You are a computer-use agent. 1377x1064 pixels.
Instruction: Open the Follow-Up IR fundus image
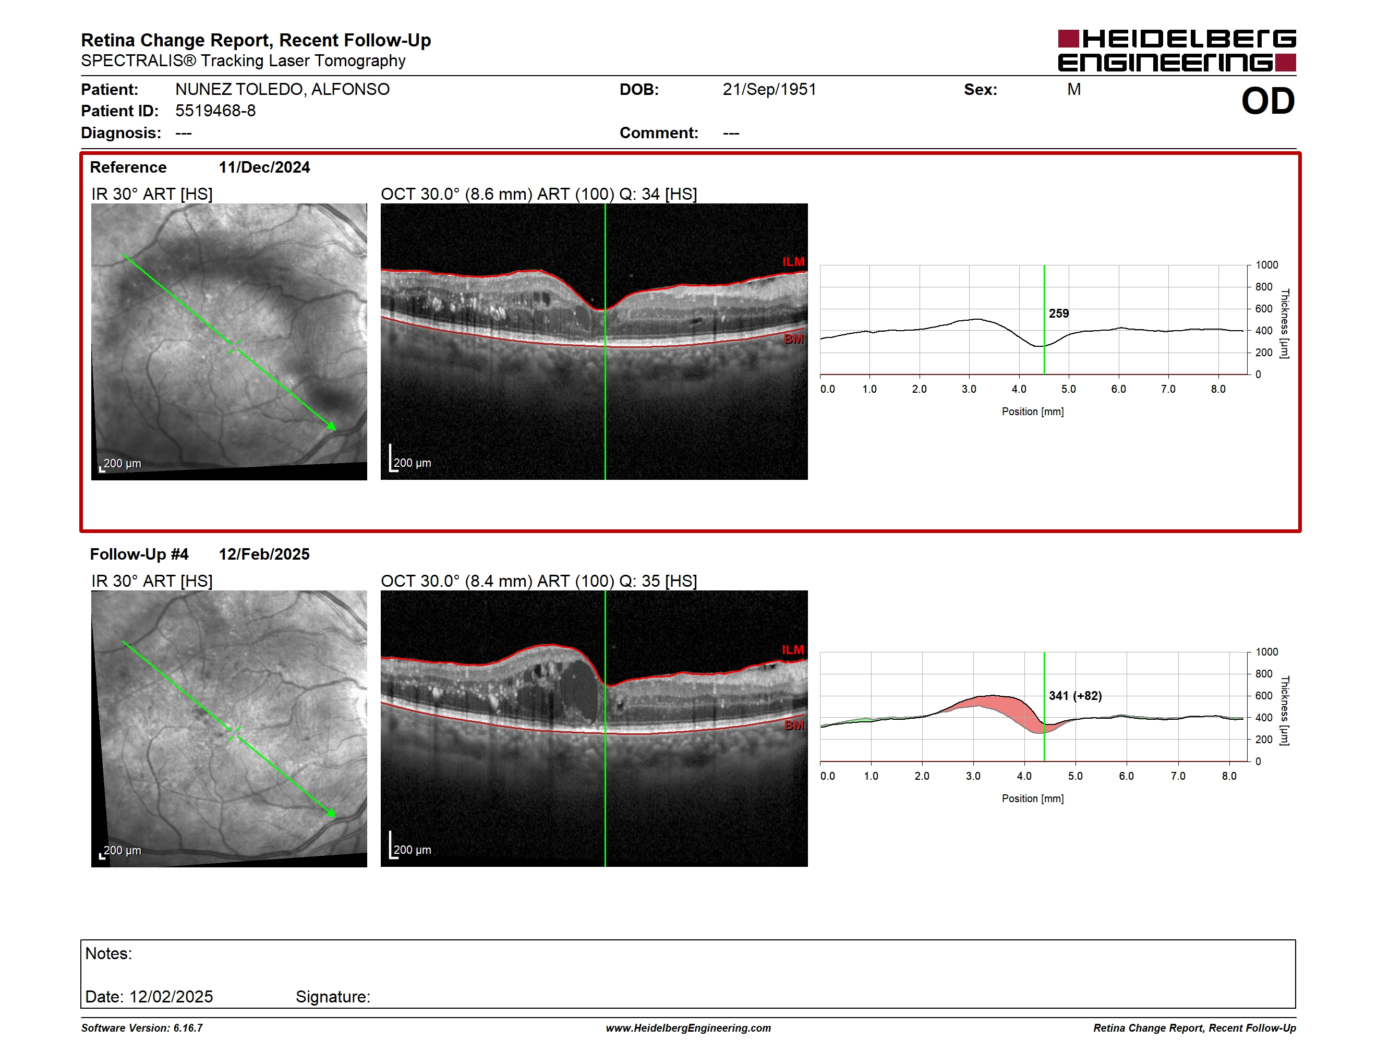pyautogui.click(x=229, y=728)
